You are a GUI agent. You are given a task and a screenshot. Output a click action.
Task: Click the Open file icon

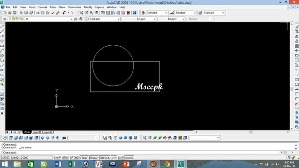pyautogui.click(x=9, y=13)
